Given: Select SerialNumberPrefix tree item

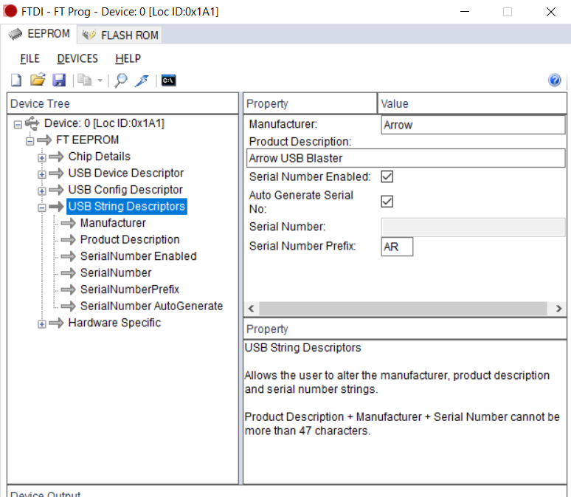Looking at the screenshot, I should point(130,289).
